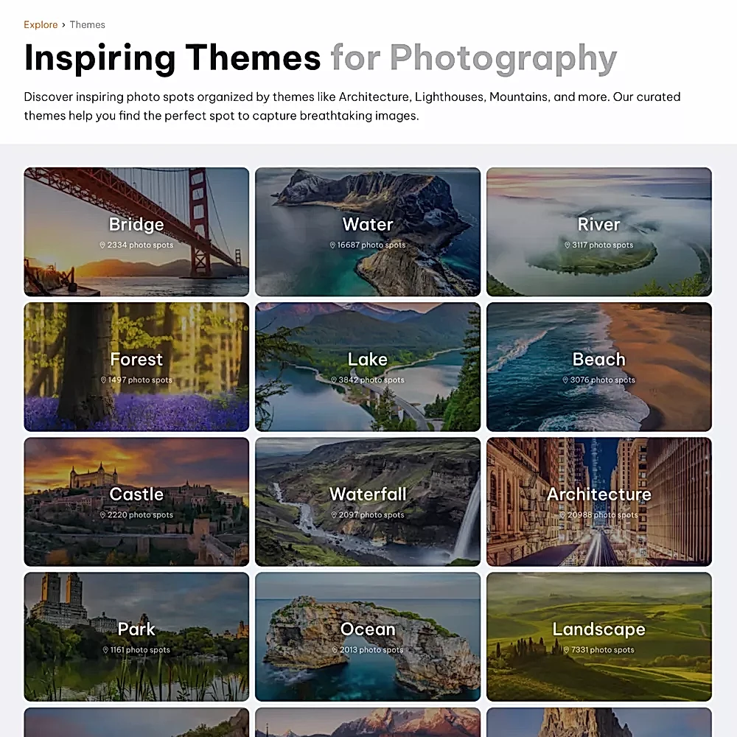The width and height of the screenshot is (737, 737).
Task: Click the Themes breadcrumb item
Action: [88, 25]
